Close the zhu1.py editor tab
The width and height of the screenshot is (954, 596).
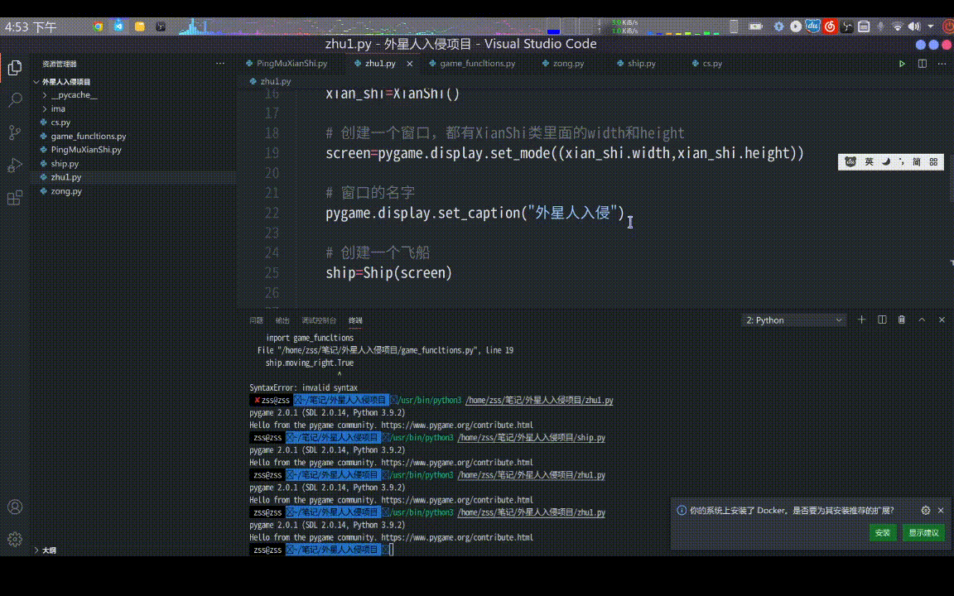(x=409, y=63)
